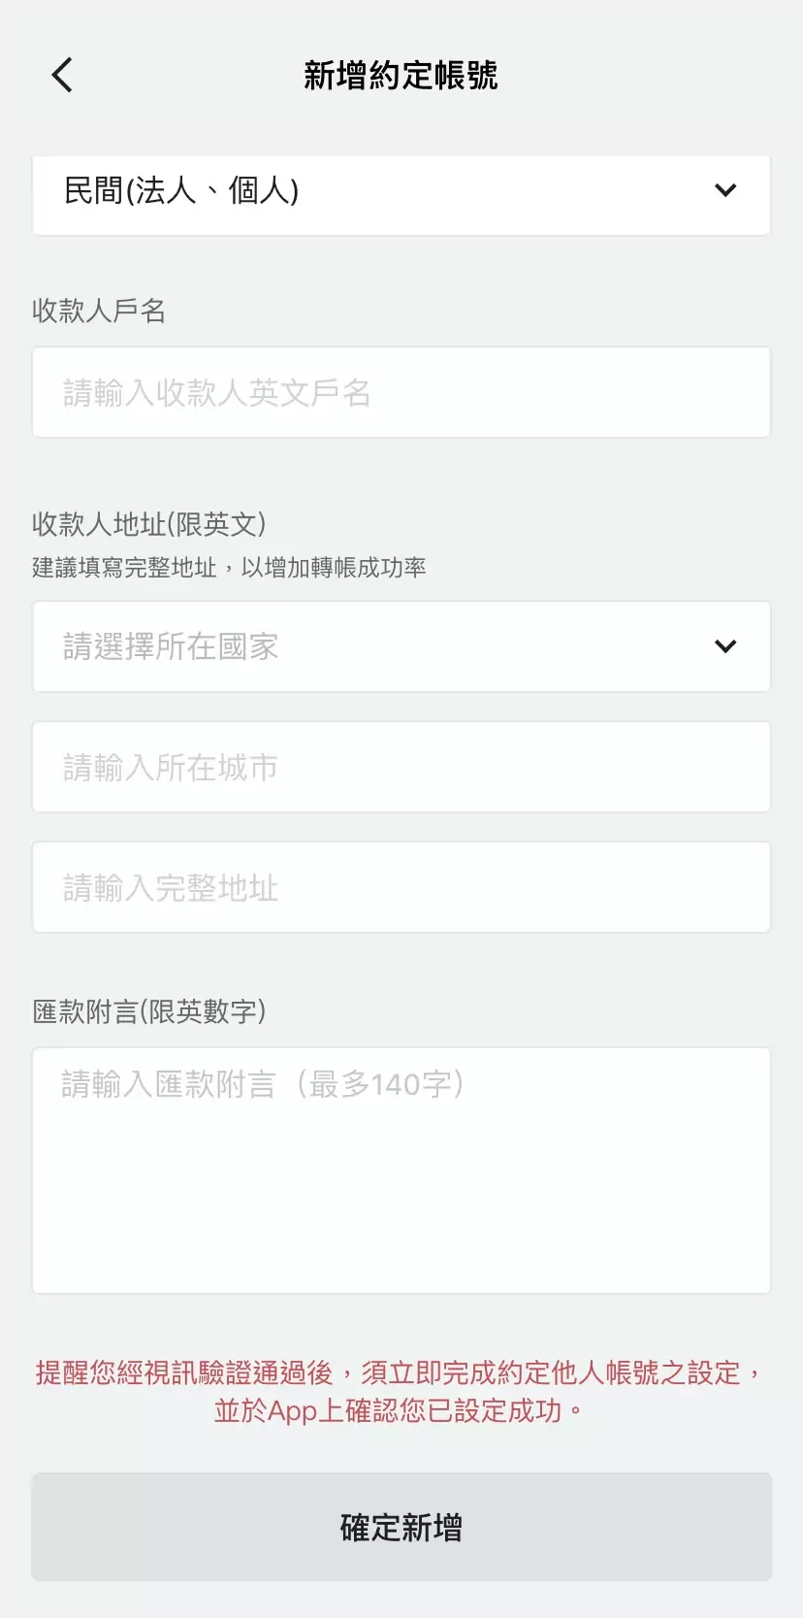Image resolution: width=803 pixels, height=1618 pixels.
Task: Click the chevron in the 請選擇所在國家 field
Action: (725, 646)
